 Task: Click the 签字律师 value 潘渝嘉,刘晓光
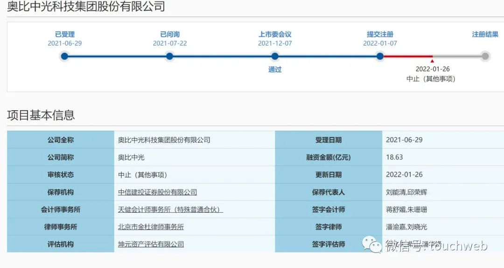tap(406, 227)
